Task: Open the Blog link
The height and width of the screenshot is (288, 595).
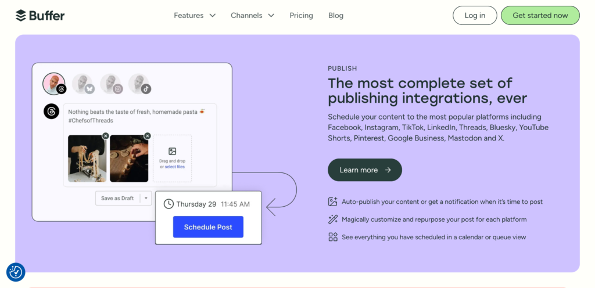Action: [336, 16]
